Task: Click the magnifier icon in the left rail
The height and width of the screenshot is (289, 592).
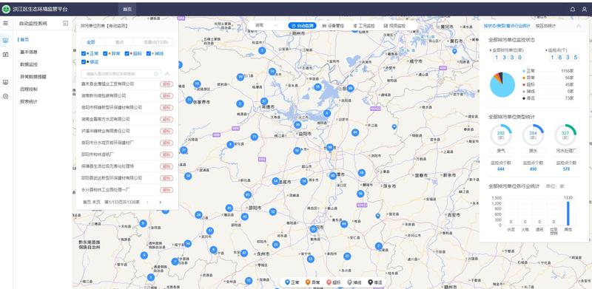Action: point(6,97)
